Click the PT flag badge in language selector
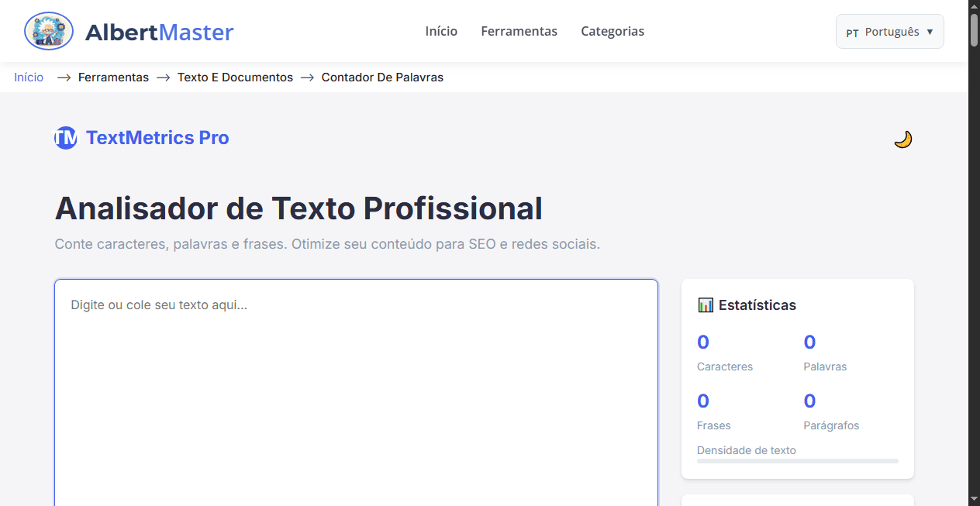 (x=852, y=33)
